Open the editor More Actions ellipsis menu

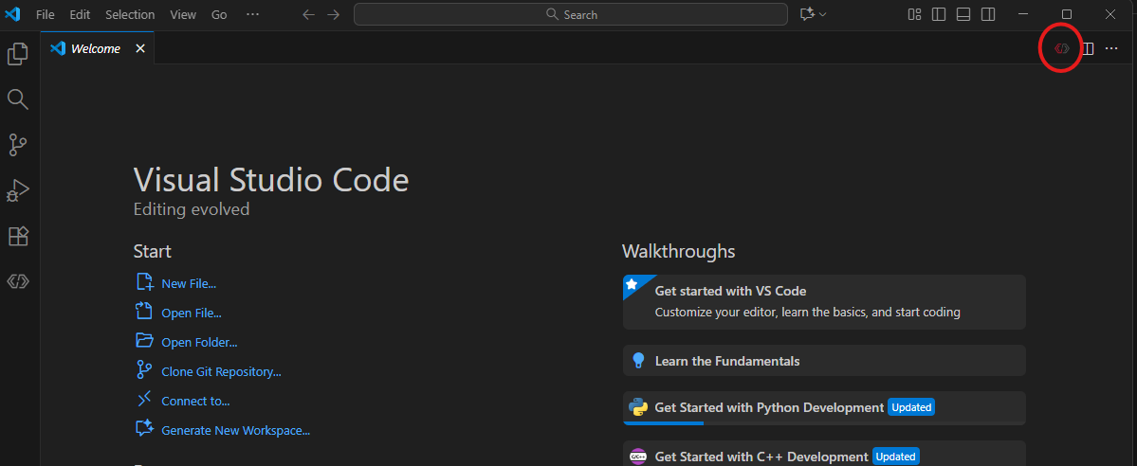click(1112, 48)
